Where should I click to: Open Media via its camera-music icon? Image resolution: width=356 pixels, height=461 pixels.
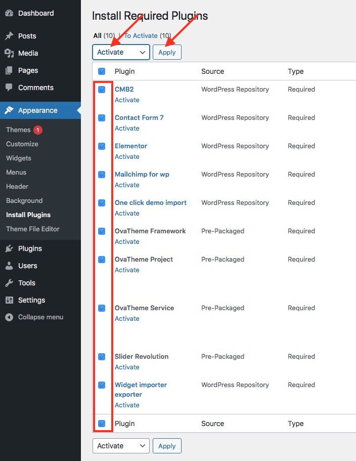point(9,53)
